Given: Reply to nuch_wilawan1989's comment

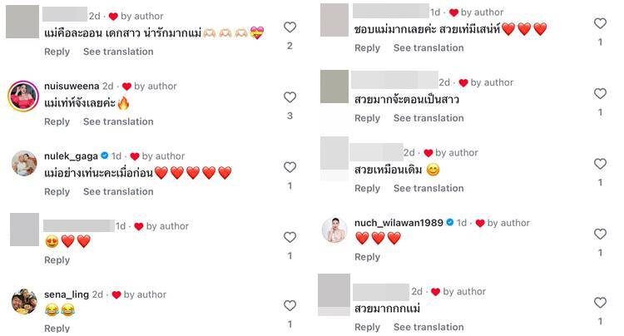Looking at the screenshot, I should pyautogui.click(x=367, y=257).
